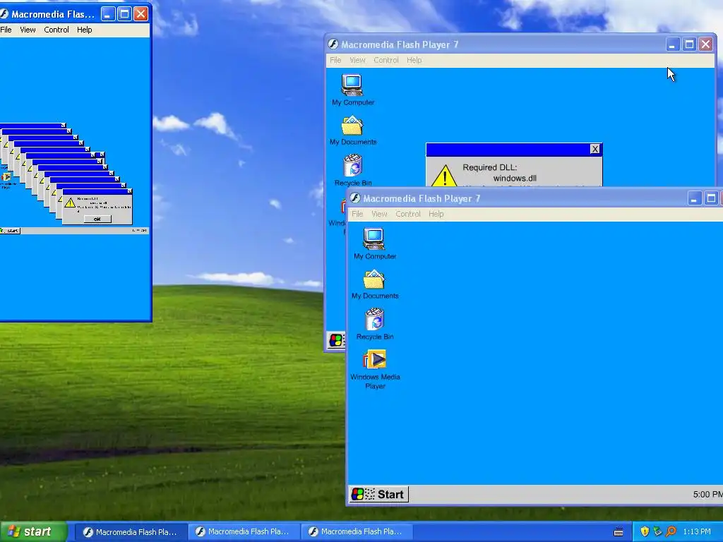723x542 pixels.
Task: Open Recycle Bin icon in front Flash window
Action: 374,319
